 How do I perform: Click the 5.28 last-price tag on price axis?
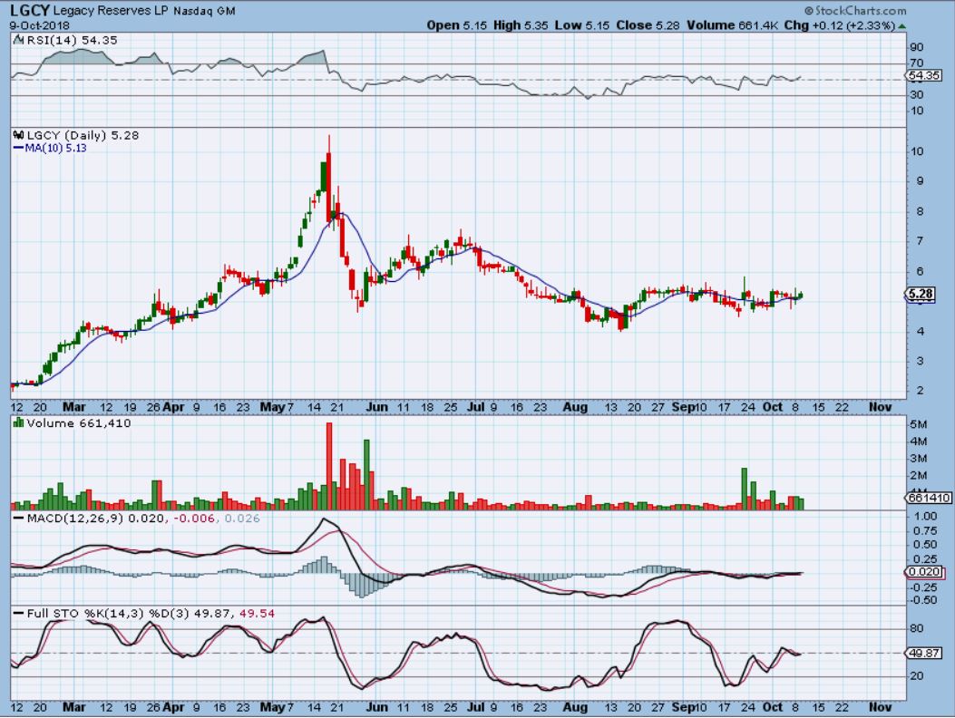pos(921,294)
